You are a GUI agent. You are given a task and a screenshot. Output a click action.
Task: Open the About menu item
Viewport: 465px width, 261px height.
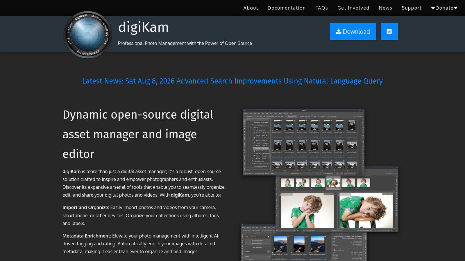click(x=251, y=8)
